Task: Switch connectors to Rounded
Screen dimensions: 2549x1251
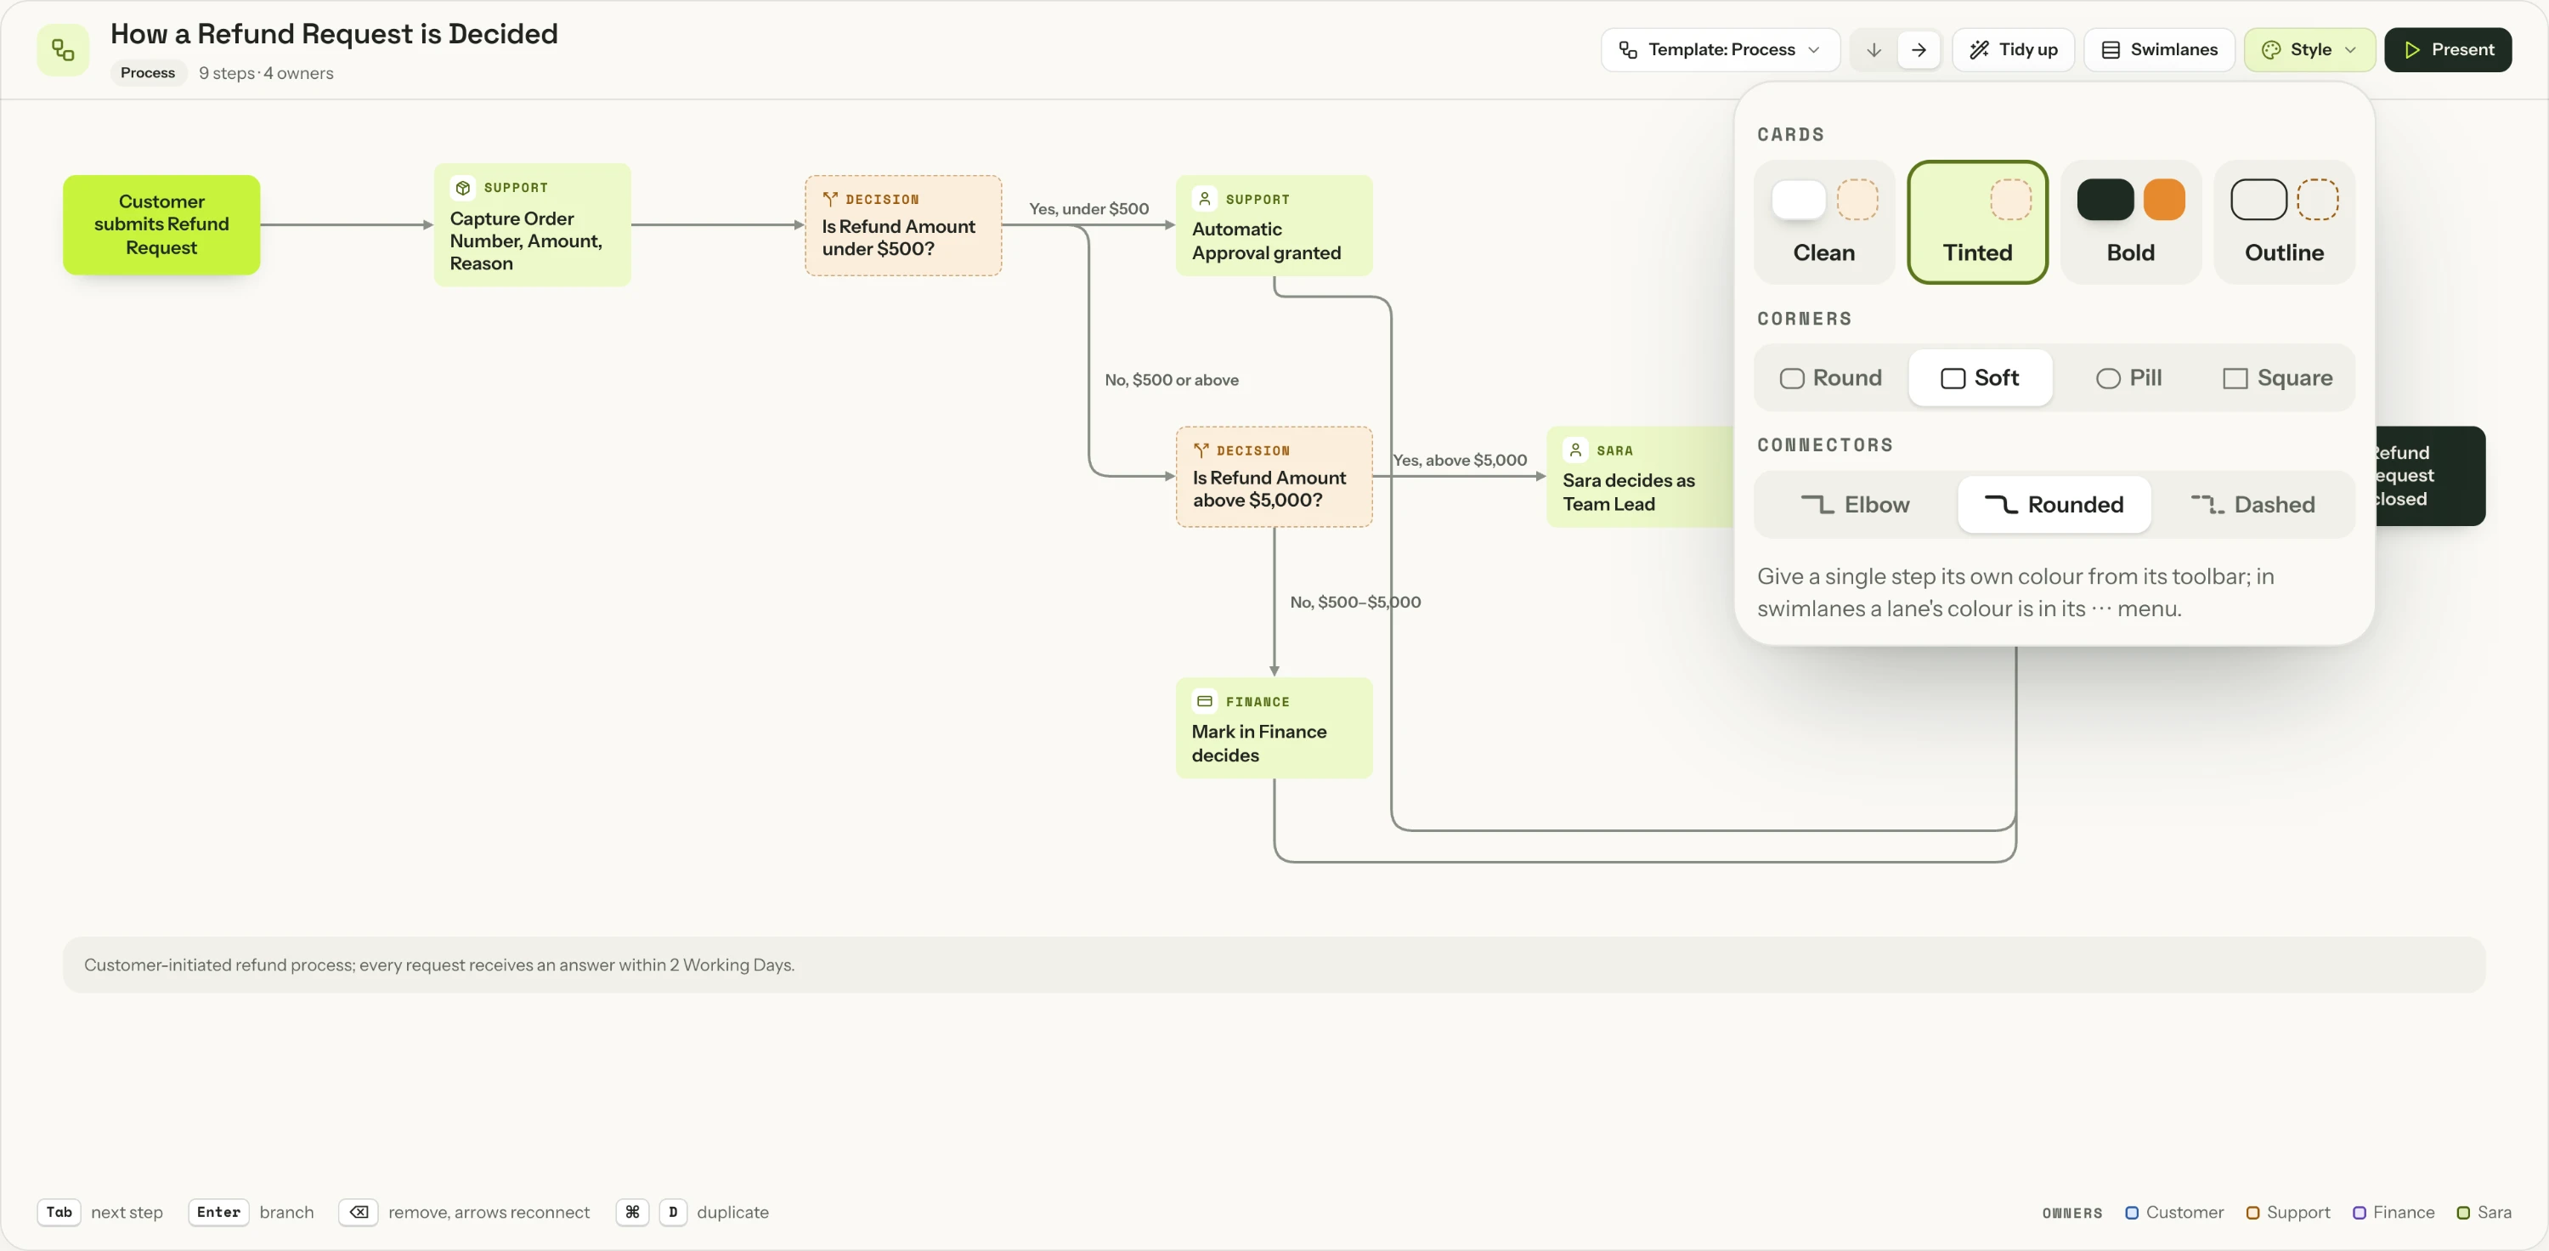Action: click(2054, 505)
